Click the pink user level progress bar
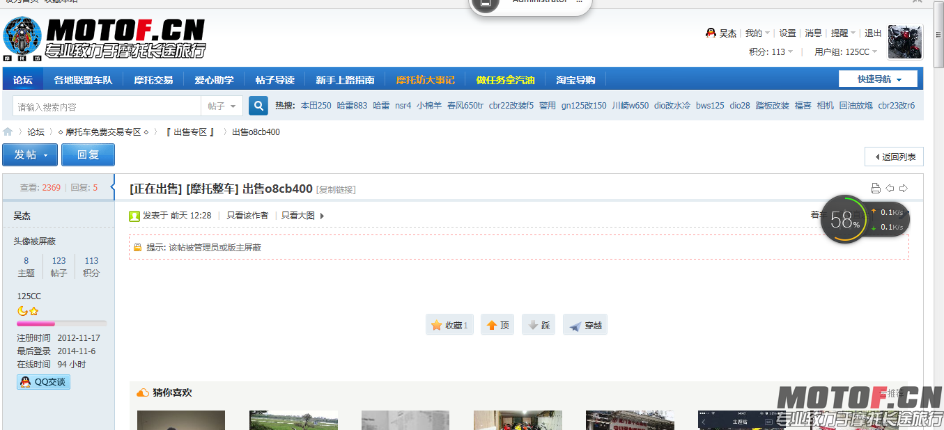The width and height of the screenshot is (944, 430). [x=62, y=324]
